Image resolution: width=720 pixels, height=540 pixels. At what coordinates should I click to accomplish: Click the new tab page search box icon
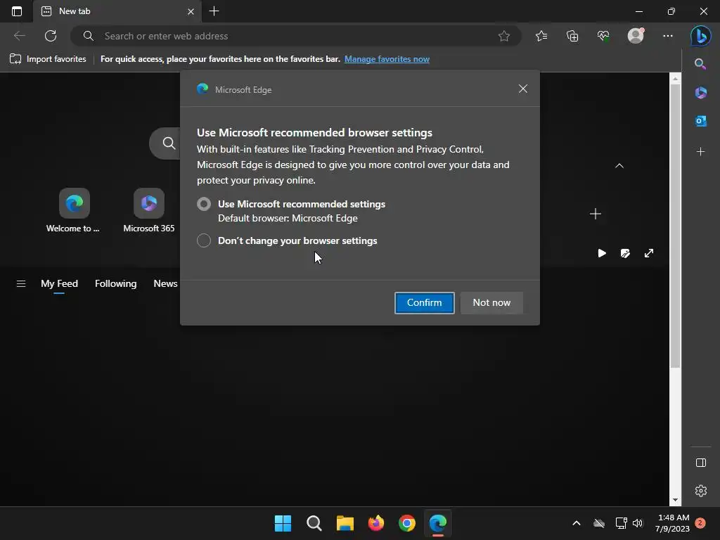click(169, 143)
